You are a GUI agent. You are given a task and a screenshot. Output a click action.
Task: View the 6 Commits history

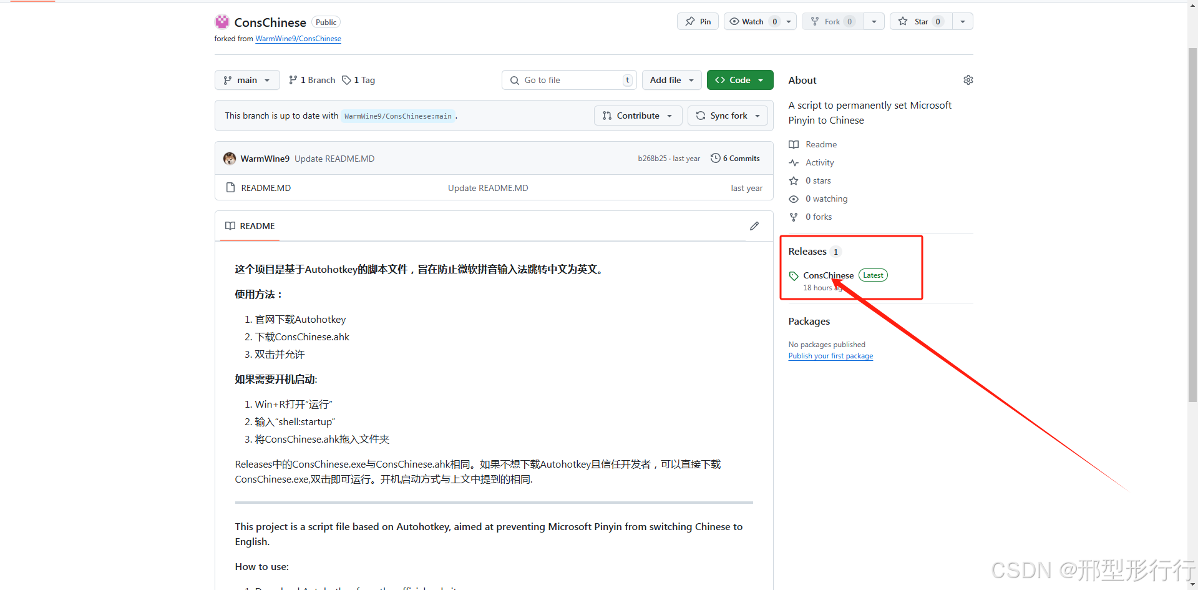[736, 159]
